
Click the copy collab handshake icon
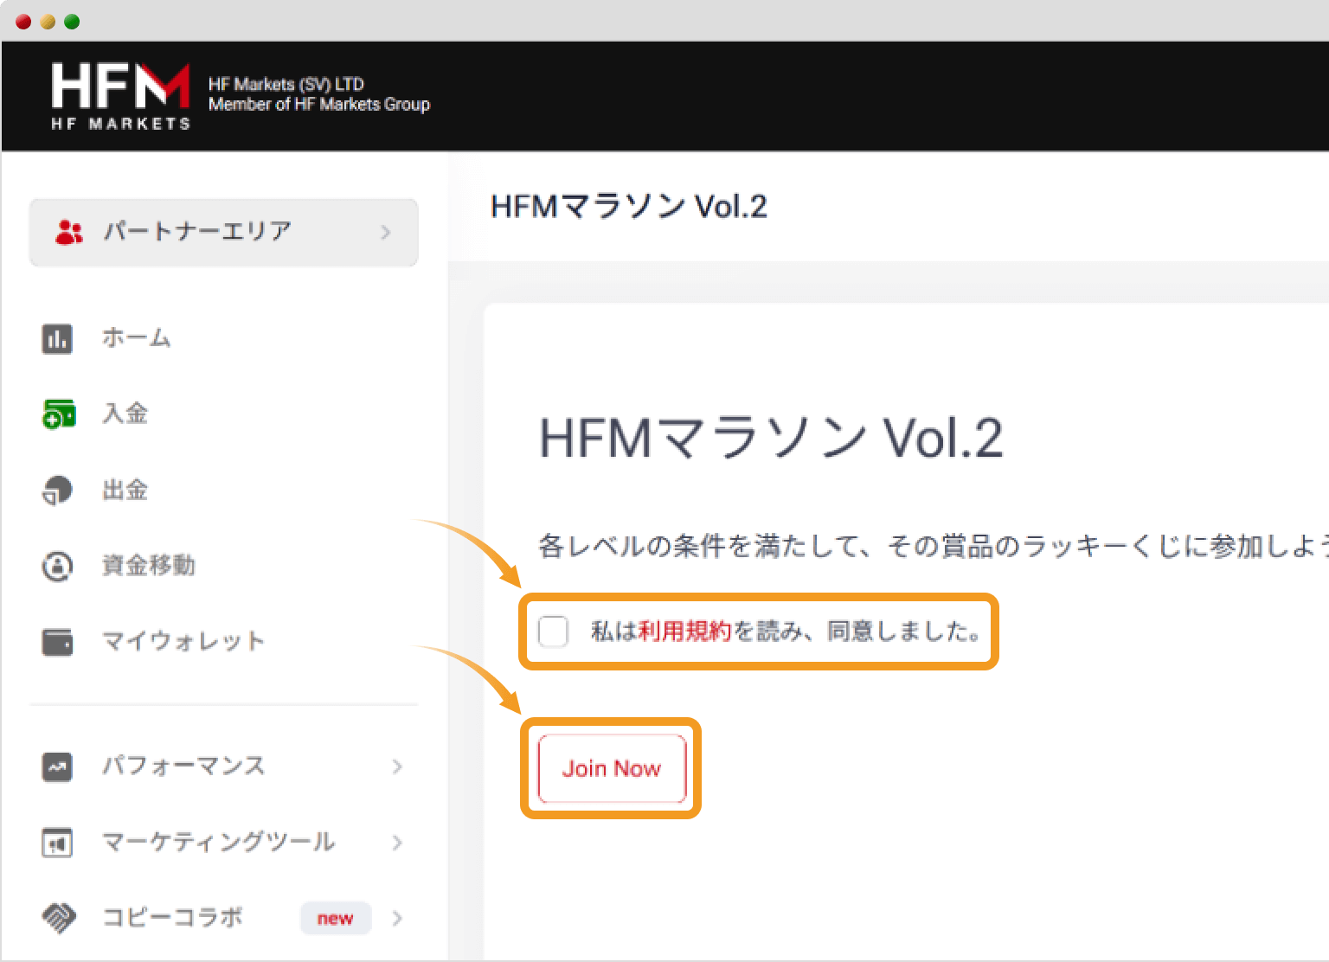tap(59, 918)
